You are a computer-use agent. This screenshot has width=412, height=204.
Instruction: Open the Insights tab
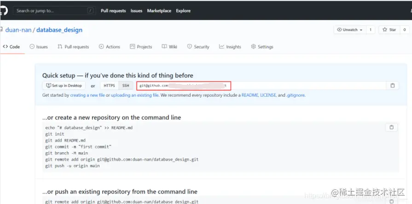click(230, 47)
